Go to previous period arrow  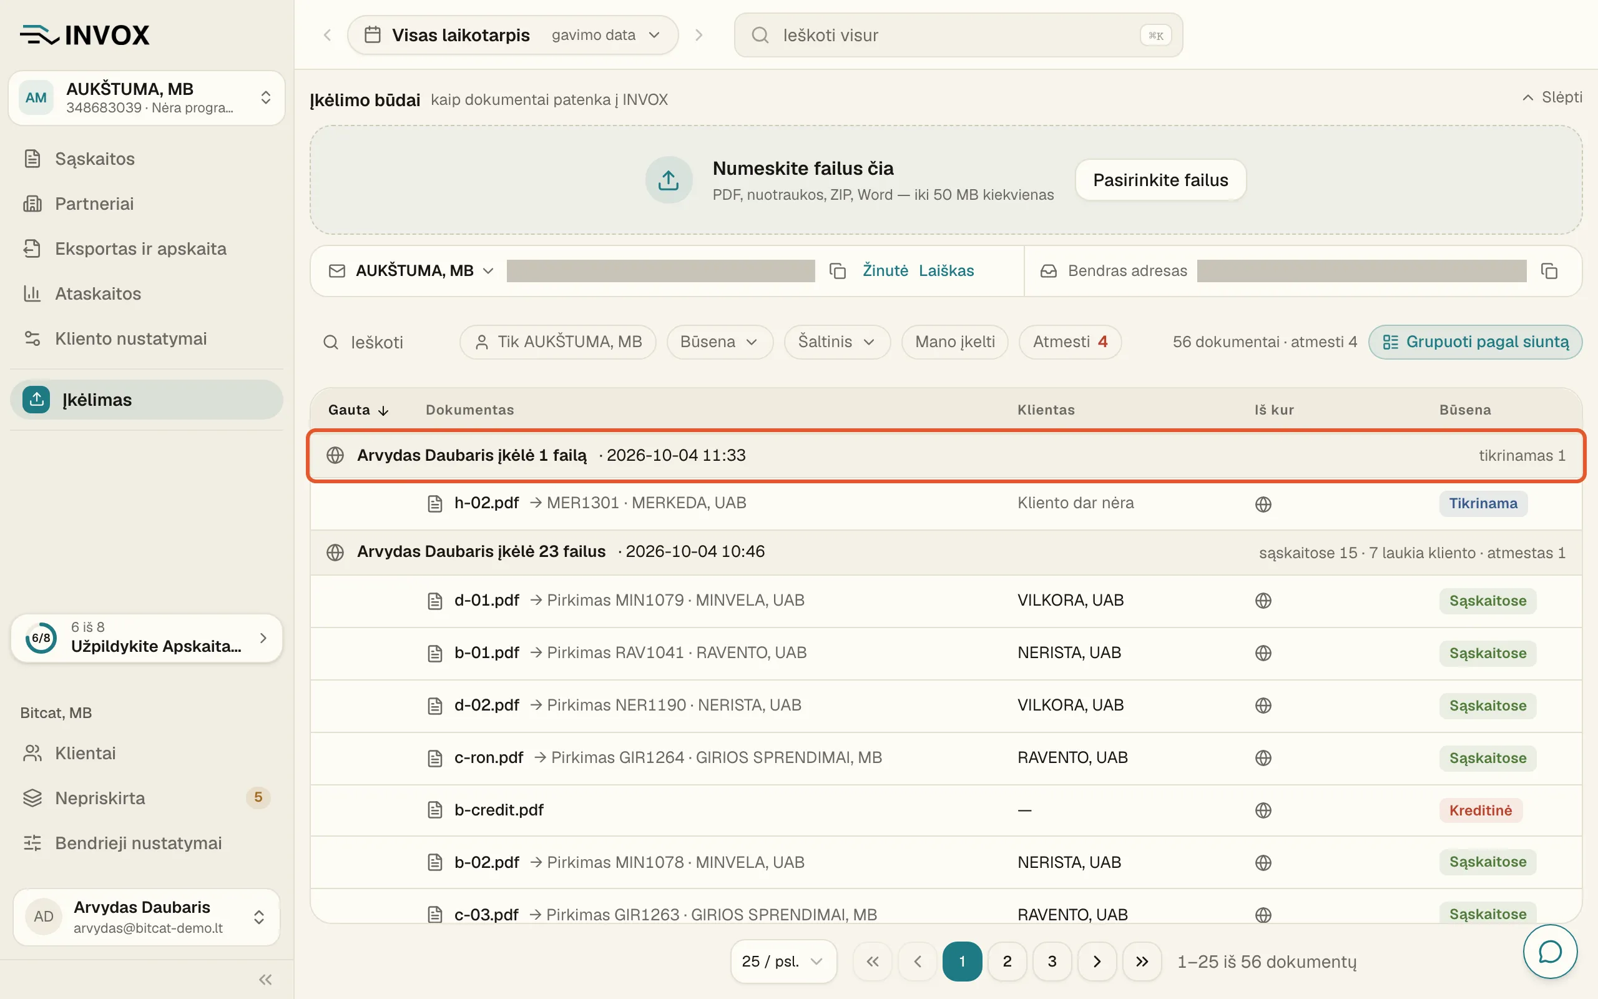click(x=328, y=35)
